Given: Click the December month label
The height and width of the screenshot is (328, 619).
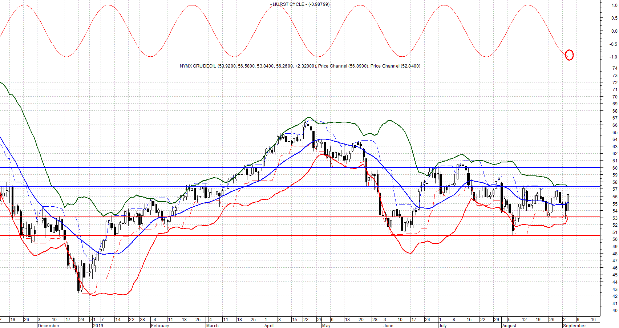Looking at the screenshot, I should 48,325.
